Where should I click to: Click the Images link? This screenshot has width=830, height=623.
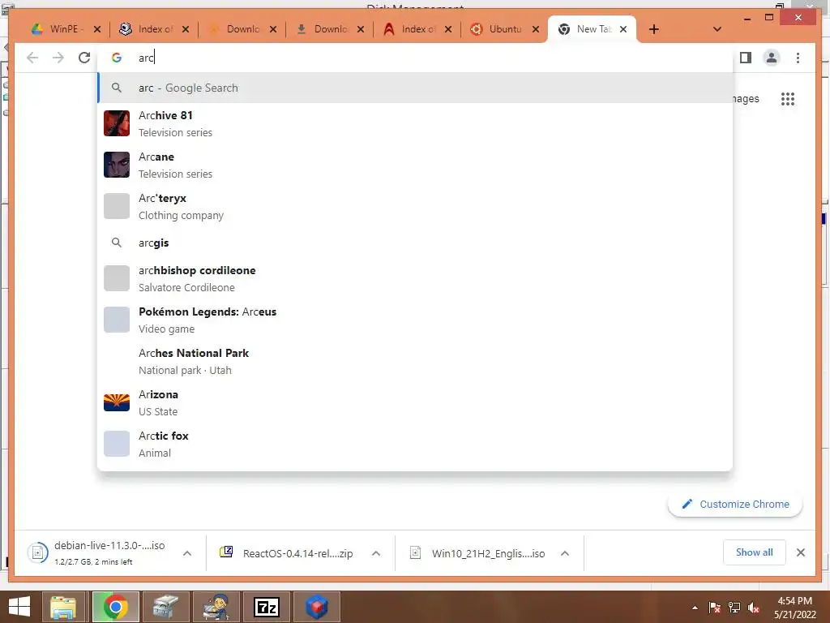746,98
